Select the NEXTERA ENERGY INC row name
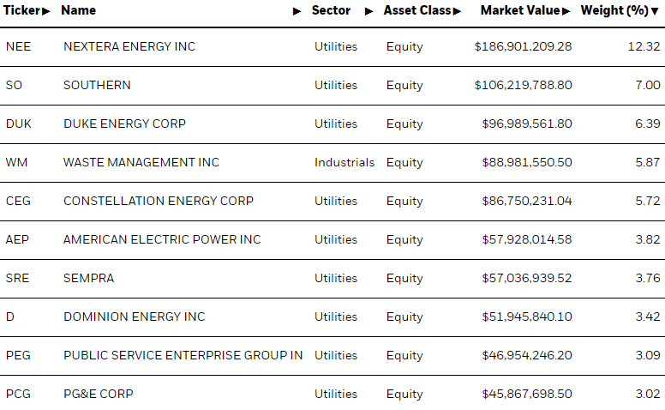This screenshot has height=410, width=665. coord(129,46)
